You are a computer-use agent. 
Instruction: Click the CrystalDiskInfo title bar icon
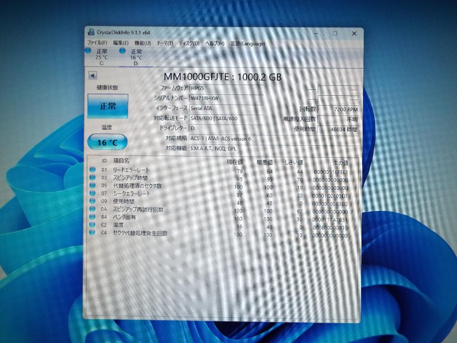pyautogui.click(x=91, y=31)
